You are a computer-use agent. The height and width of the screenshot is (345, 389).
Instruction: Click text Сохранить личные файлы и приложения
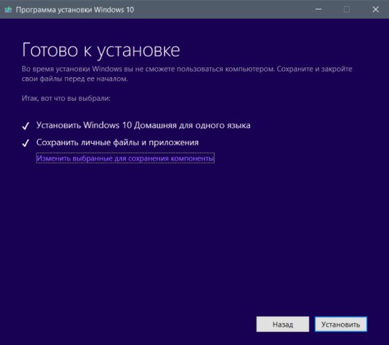(x=117, y=143)
